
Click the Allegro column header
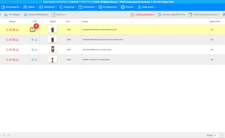pos(13,21)
